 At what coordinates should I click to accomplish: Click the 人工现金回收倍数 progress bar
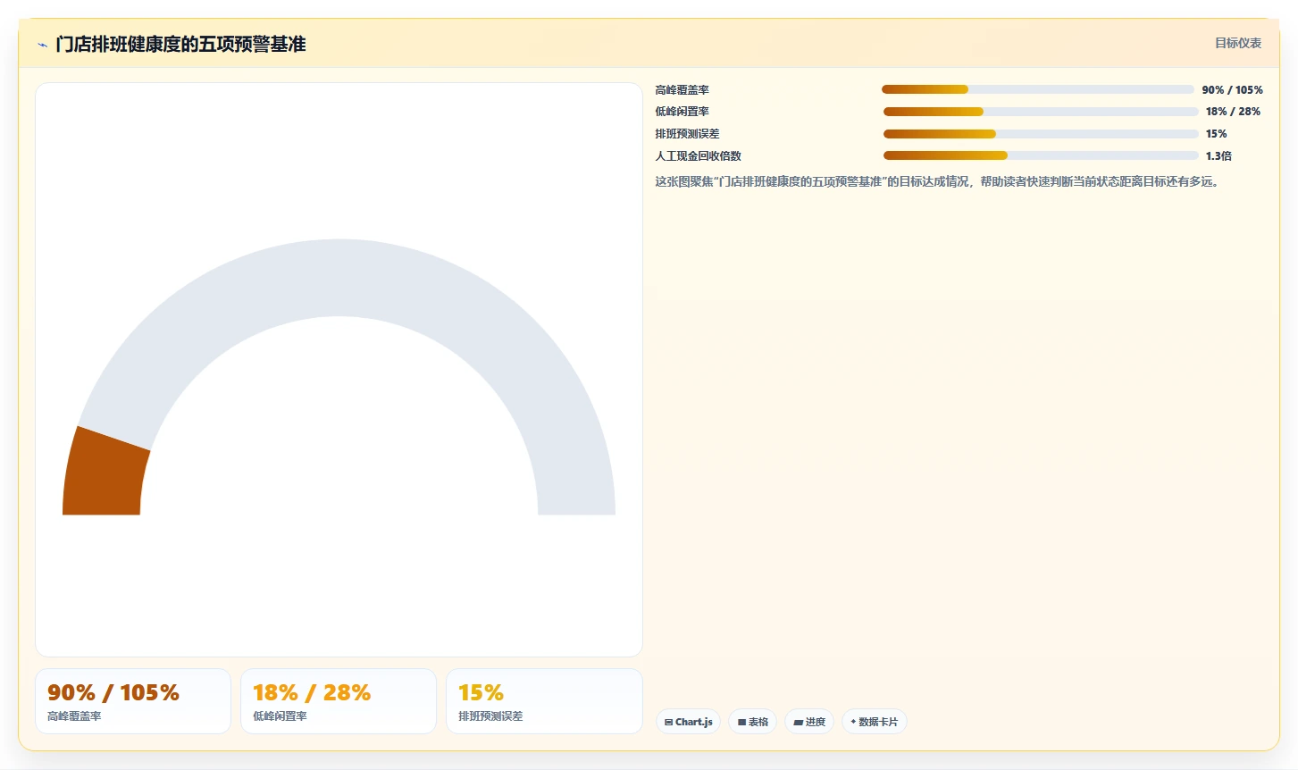click(x=1041, y=155)
